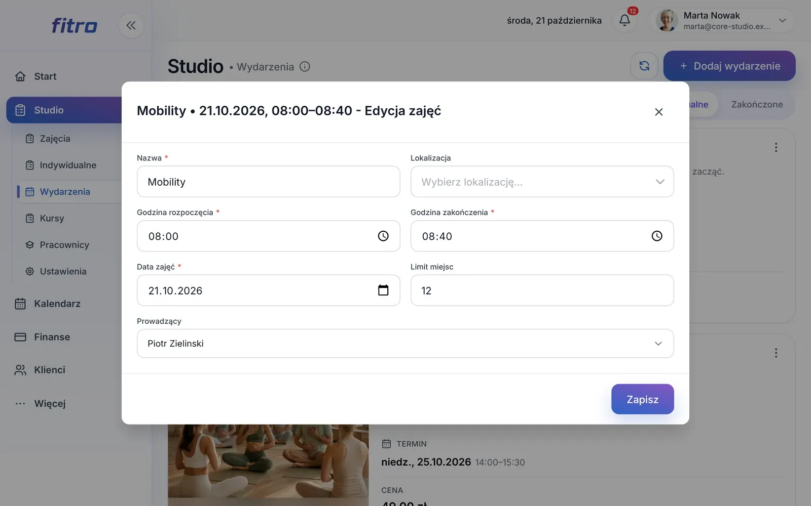Open the time picker for Godzina zakończenia
Viewport: 811px width, 506px height.
click(x=657, y=236)
